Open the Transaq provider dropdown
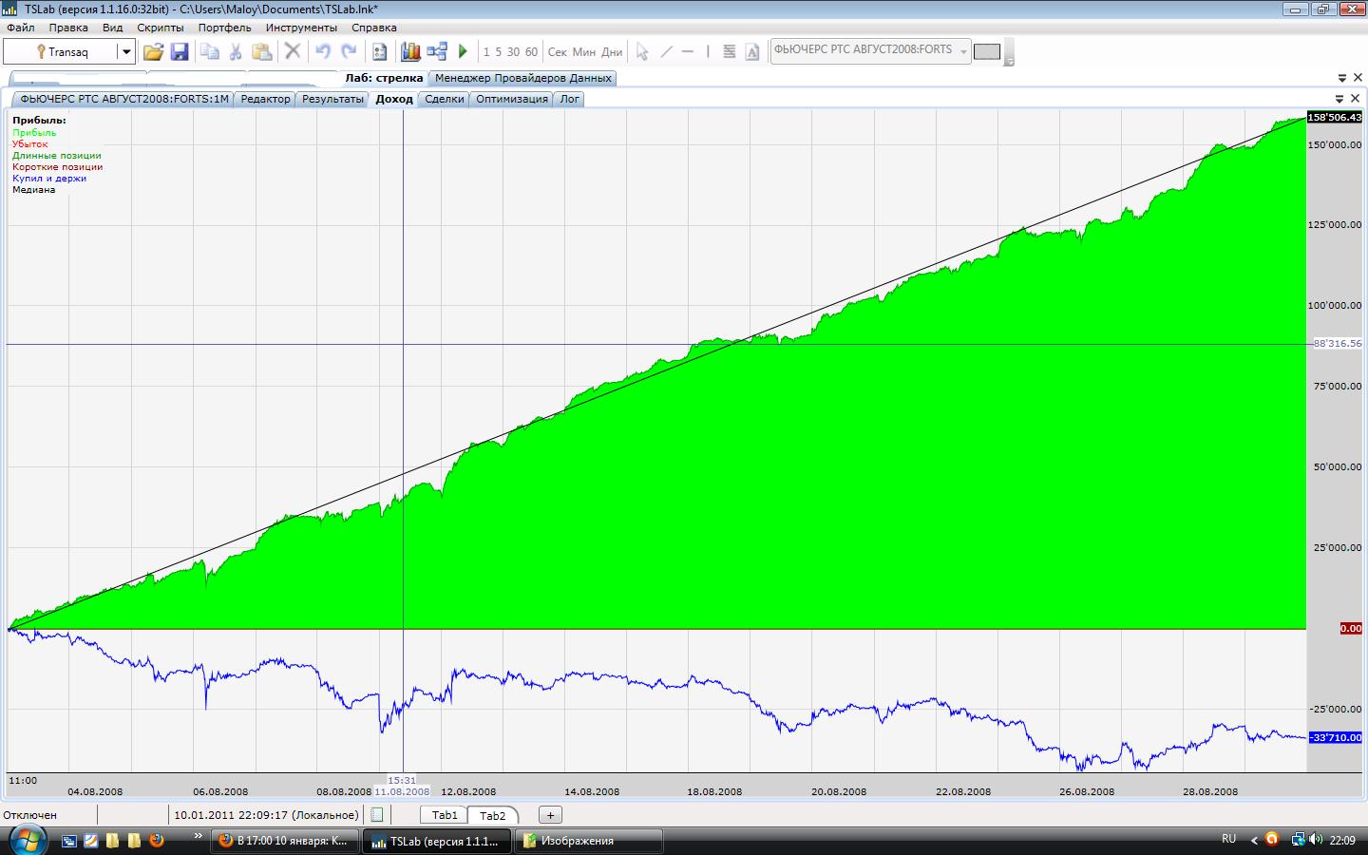This screenshot has width=1368, height=855. pos(125,52)
